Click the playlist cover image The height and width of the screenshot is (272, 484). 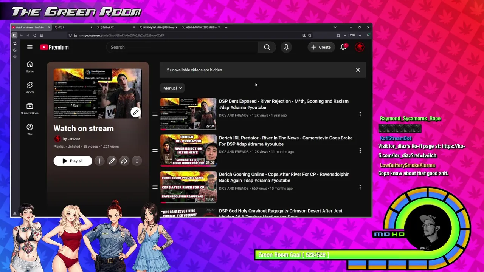tap(98, 93)
